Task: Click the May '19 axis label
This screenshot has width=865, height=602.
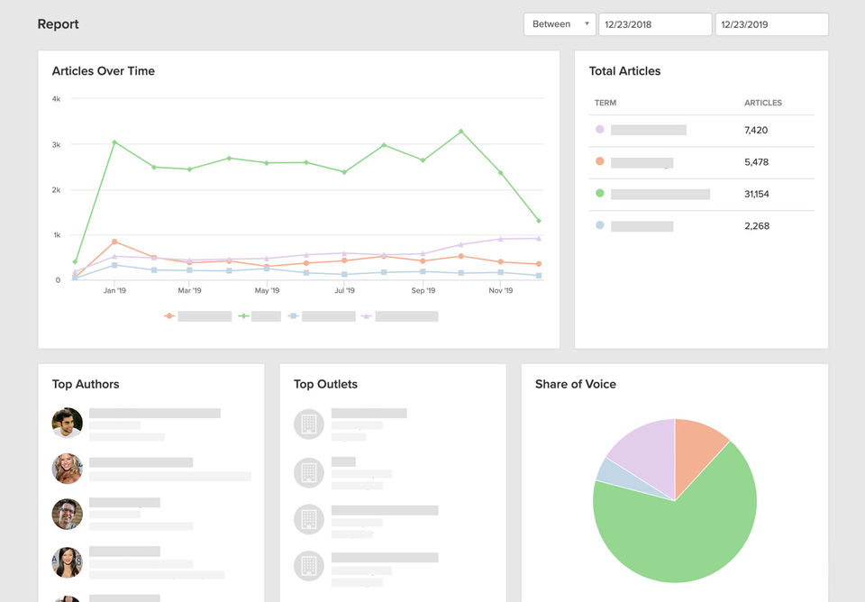Action: (x=267, y=290)
